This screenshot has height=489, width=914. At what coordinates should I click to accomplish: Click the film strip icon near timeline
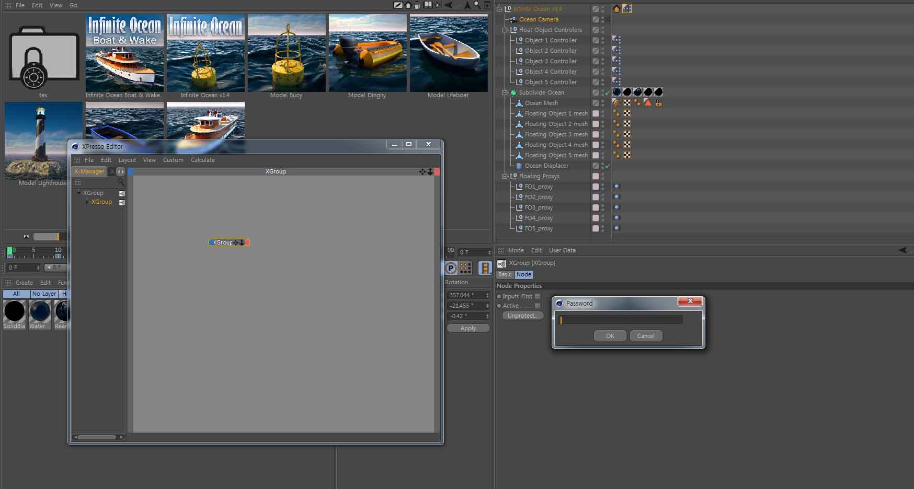485,268
